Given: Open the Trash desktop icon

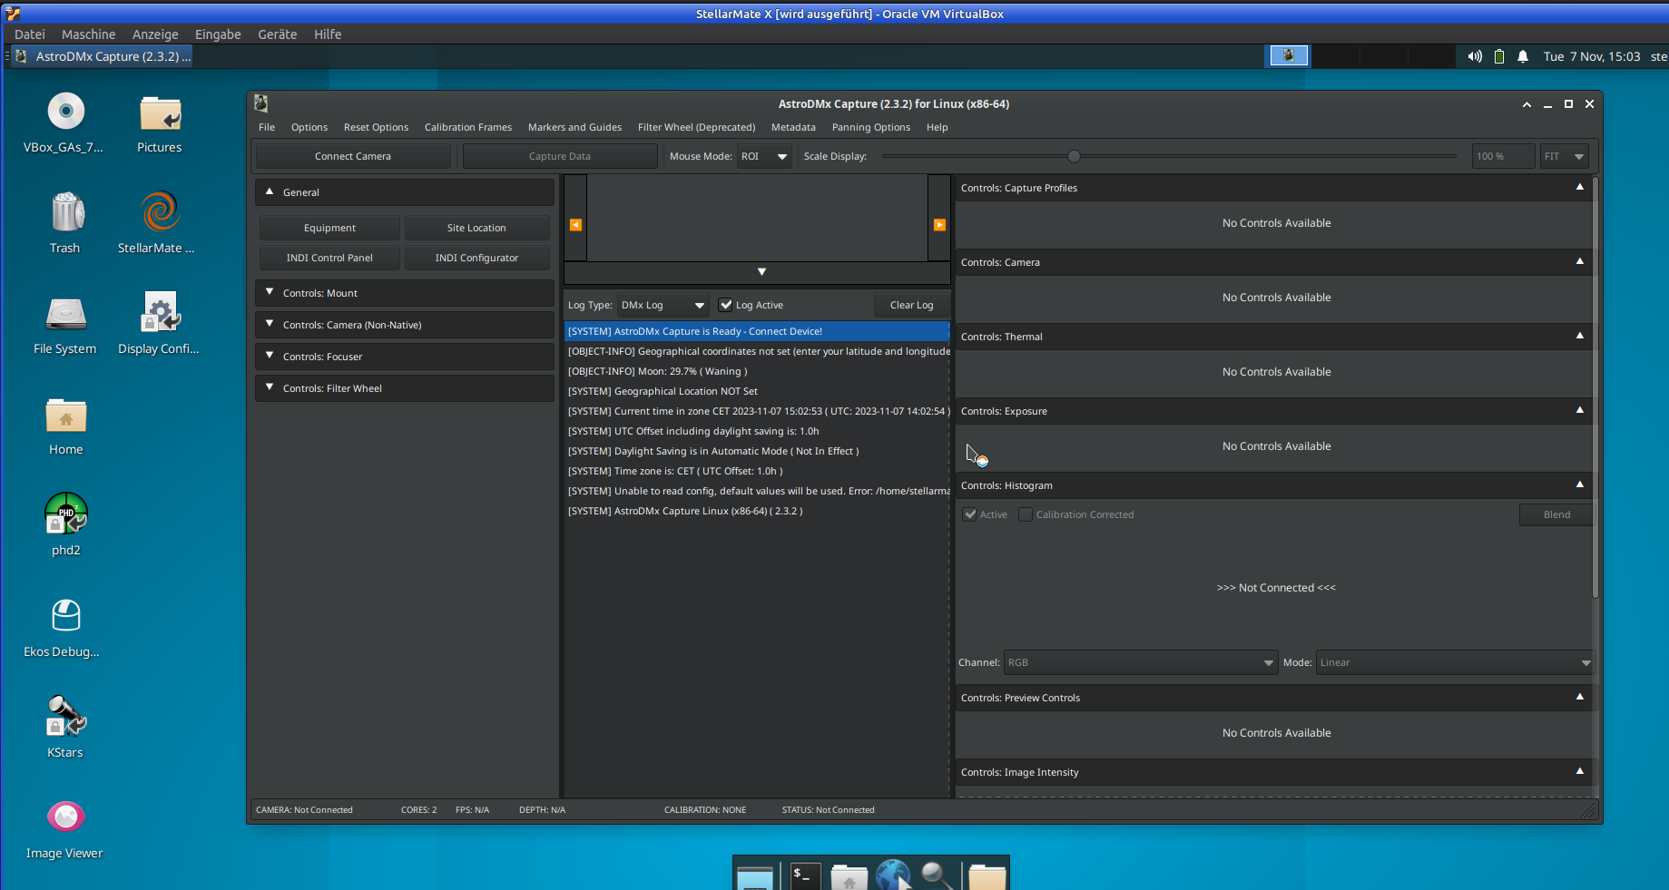Looking at the screenshot, I should click(66, 212).
